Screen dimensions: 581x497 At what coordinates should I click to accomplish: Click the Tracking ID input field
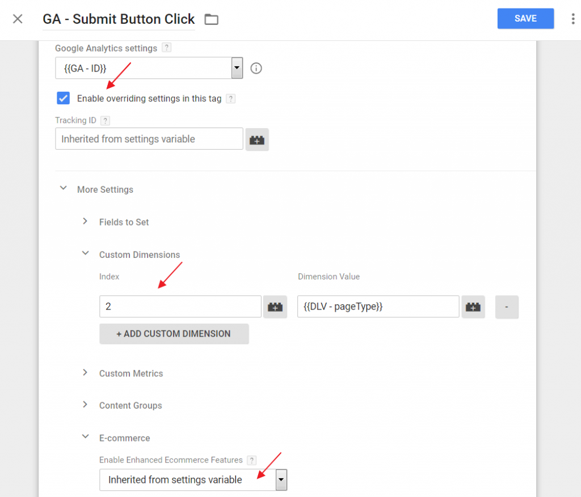click(149, 139)
